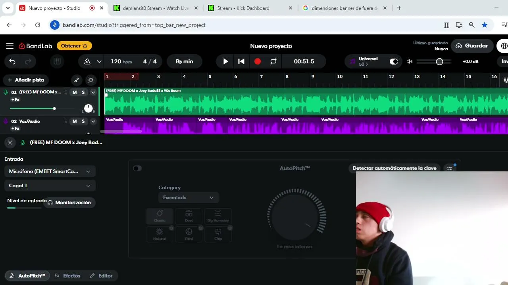The height and width of the screenshot is (285, 508).
Task: Adjust the master volume slider knob
Action: [439, 62]
